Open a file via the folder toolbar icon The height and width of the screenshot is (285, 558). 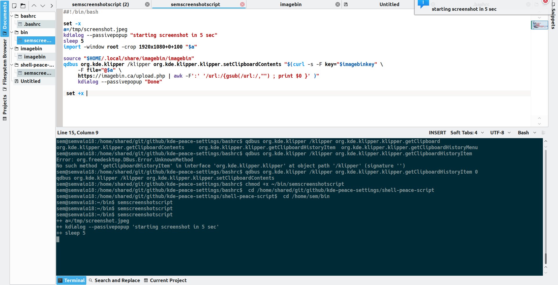pyautogui.click(x=23, y=6)
